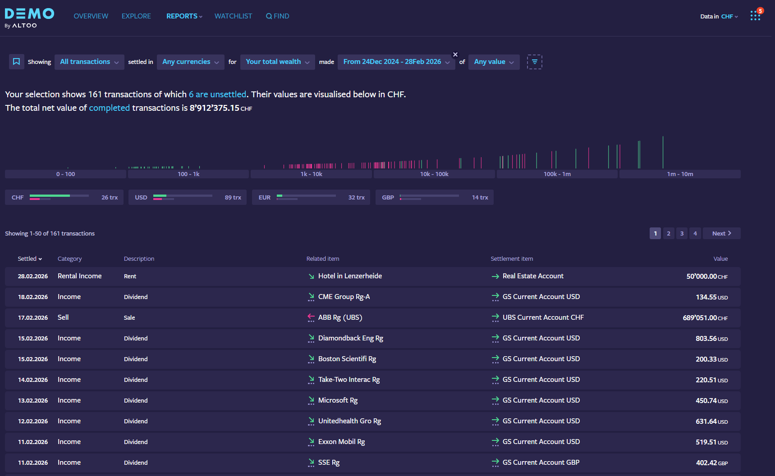
Task: Select the 100k - 1m value range bar
Action: (x=557, y=174)
